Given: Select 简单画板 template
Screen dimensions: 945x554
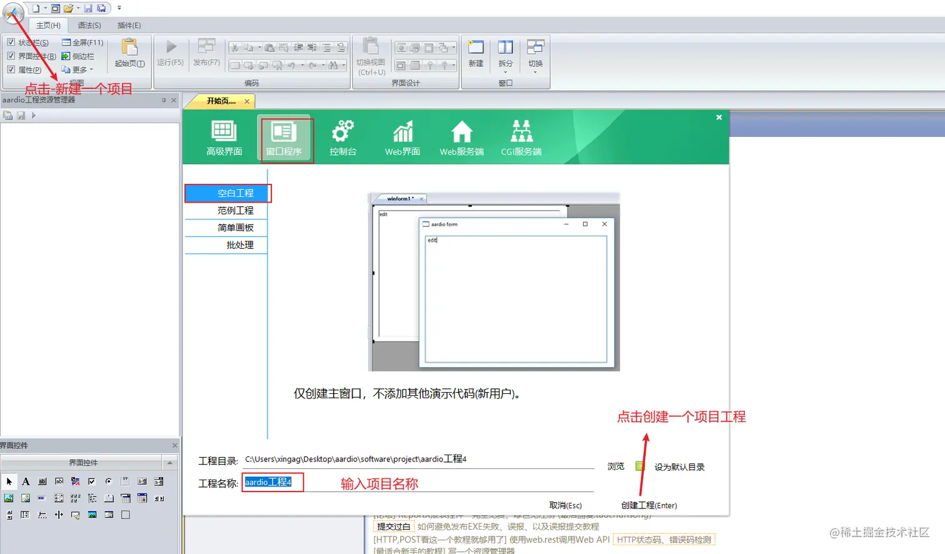Looking at the screenshot, I should coord(226,228).
